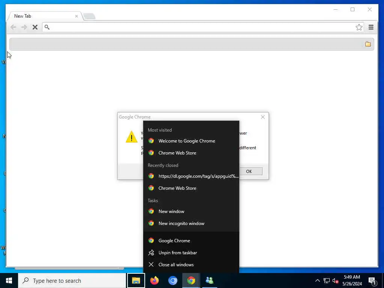Screen dimensions: 384x288
Task: Open Chrome Web Store under Most visited
Action: click(191, 153)
